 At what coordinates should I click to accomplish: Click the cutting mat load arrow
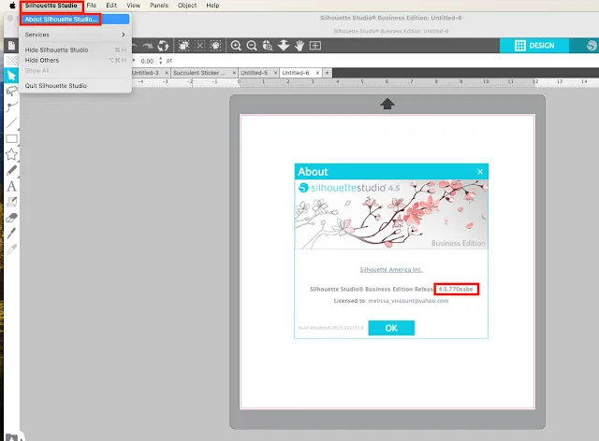[x=387, y=104]
